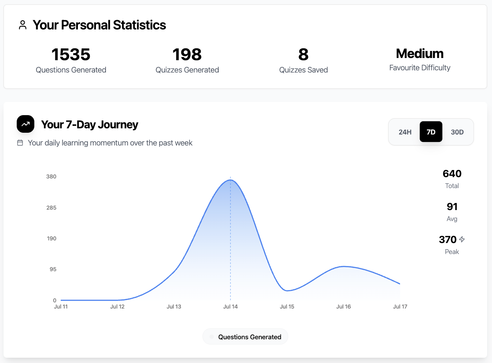This screenshot has height=363, width=492.
Task: Click the 640 Total value
Action: [x=452, y=174]
